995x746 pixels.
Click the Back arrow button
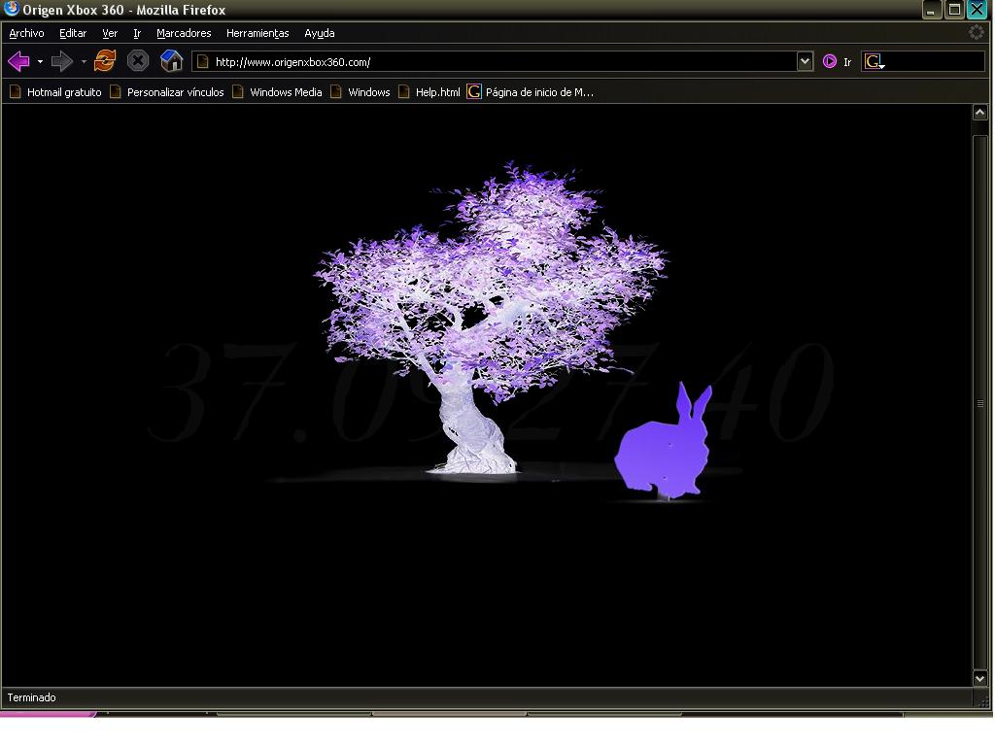[x=17, y=62]
